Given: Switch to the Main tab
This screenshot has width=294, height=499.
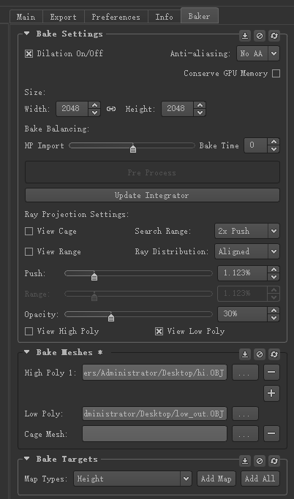Looking at the screenshot, I should click(x=26, y=17).
